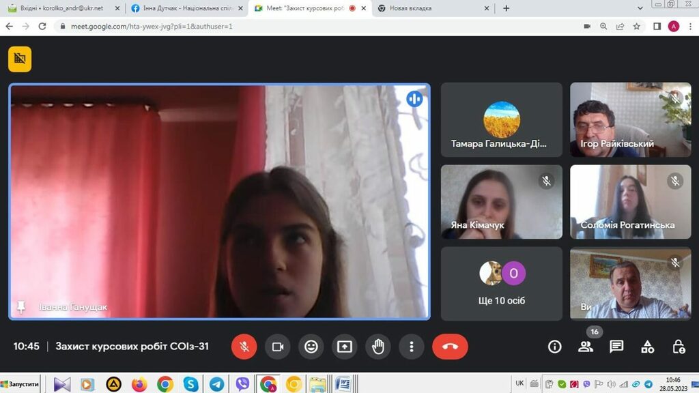The image size is (699, 393).
Task: Open more options three-dot menu in Meet
Action: 411,347
